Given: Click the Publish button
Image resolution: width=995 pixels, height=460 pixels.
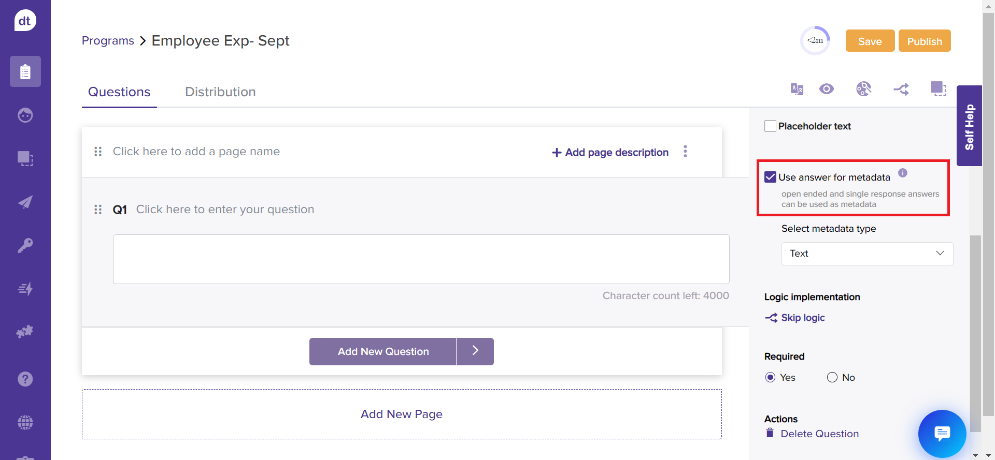Looking at the screenshot, I should pos(924,41).
